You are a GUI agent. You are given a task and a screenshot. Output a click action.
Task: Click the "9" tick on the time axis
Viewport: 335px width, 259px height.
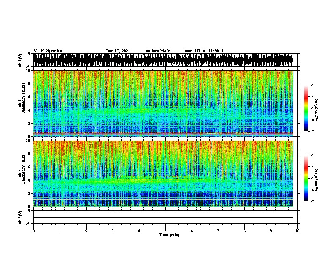tap(271, 231)
